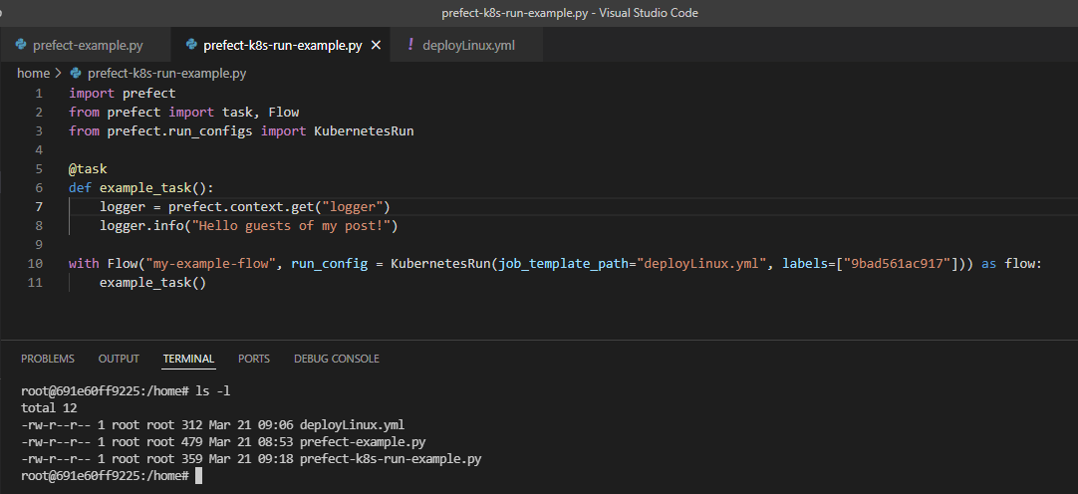
Task: Open the PORTS panel tab
Action: click(254, 359)
